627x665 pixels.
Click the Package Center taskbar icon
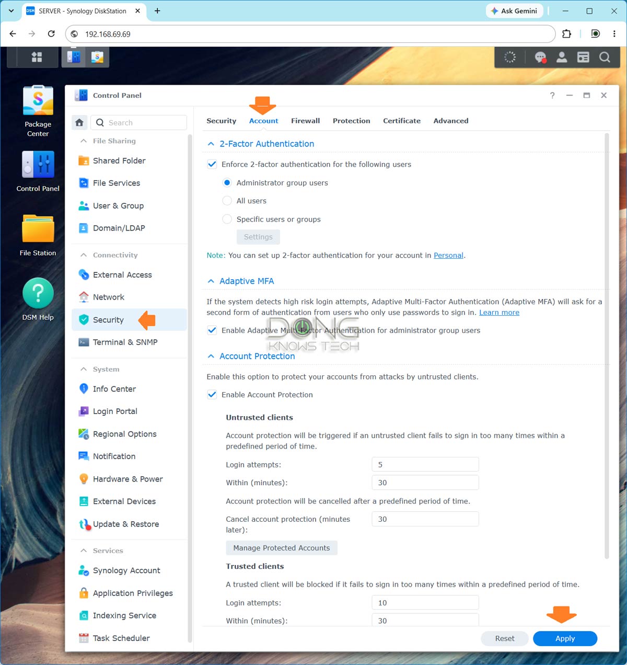pos(97,57)
